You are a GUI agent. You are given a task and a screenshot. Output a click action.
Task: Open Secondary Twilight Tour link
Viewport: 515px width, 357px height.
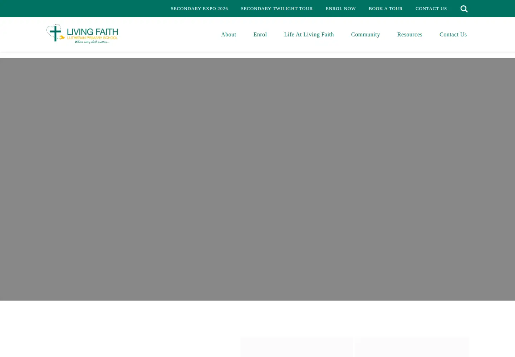tap(277, 9)
